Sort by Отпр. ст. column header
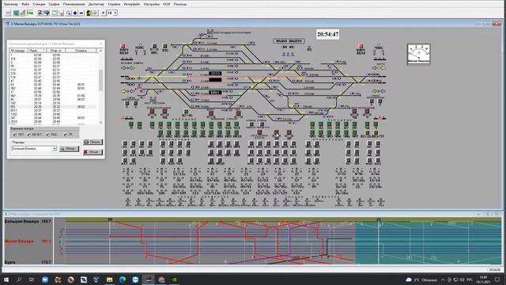The image size is (506, 285). (x=56, y=51)
